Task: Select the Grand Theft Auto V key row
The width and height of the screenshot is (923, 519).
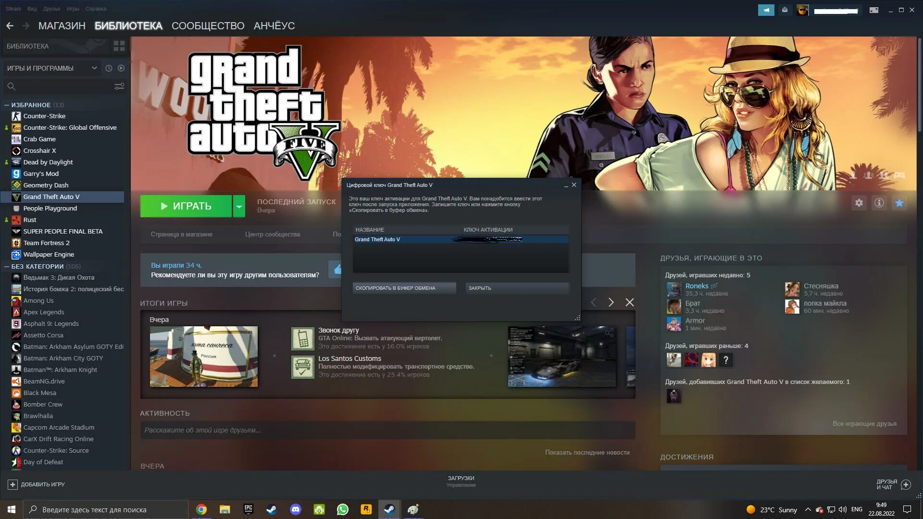Action: point(461,239)
